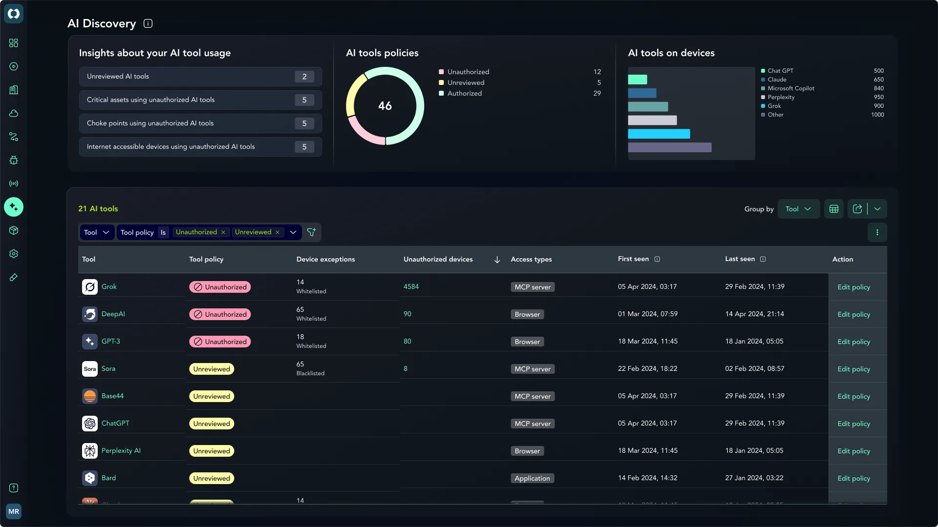Sort by Unauthorized devices arrow

click(497, 260)
